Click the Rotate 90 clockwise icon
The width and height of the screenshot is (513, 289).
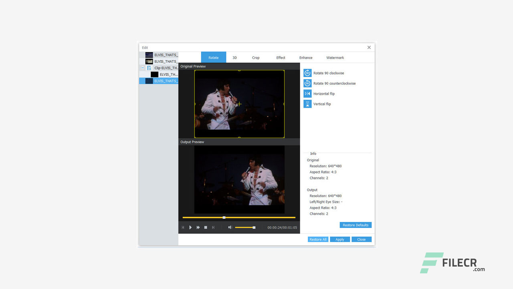click(307, 73)
